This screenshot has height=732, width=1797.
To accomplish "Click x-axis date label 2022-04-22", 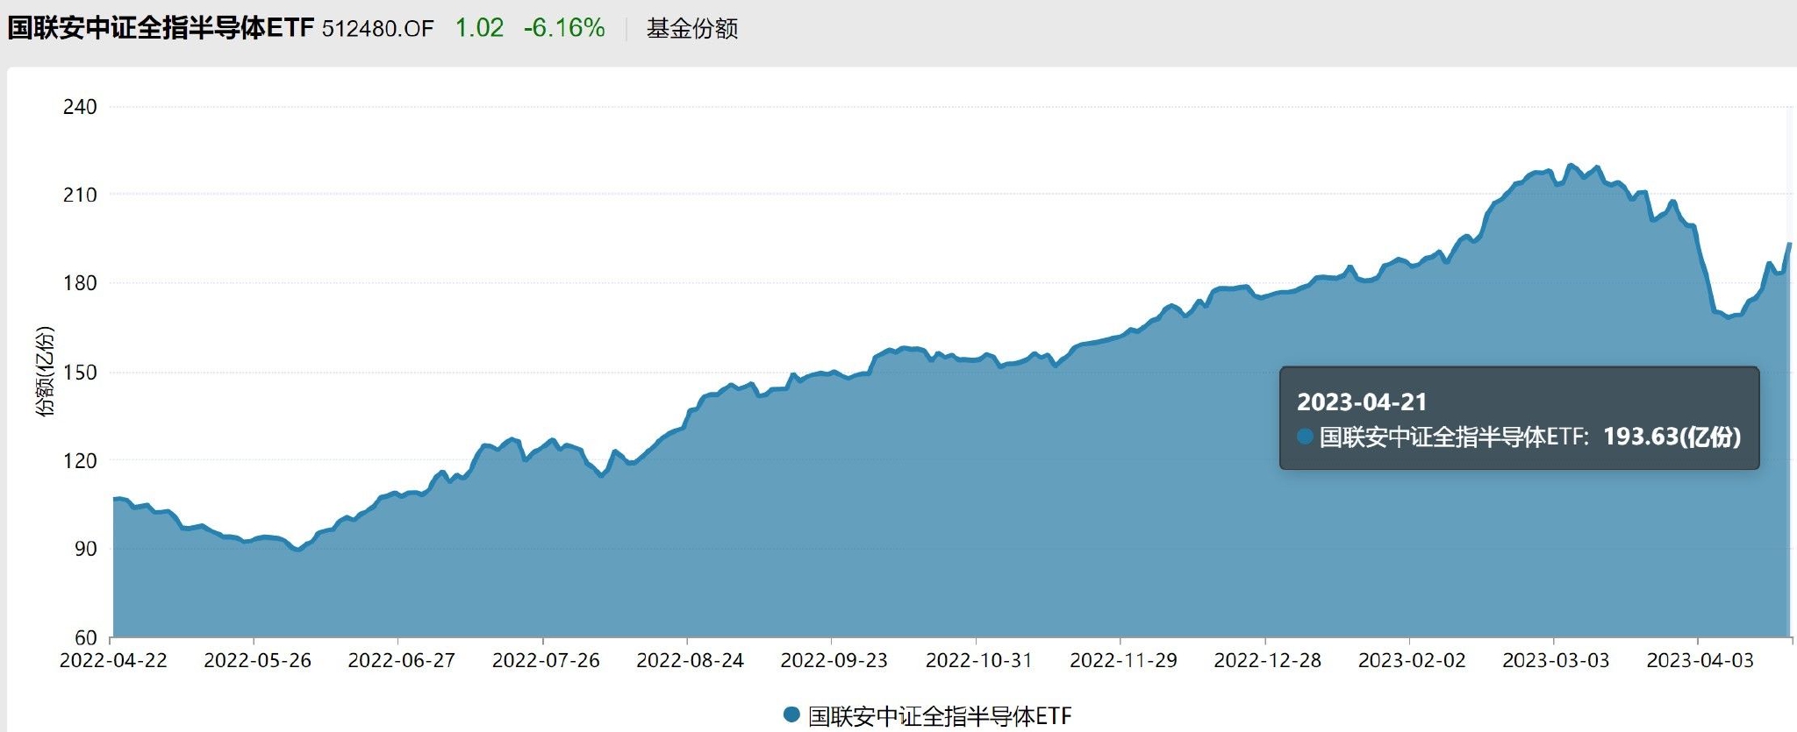I will [113, 661].
